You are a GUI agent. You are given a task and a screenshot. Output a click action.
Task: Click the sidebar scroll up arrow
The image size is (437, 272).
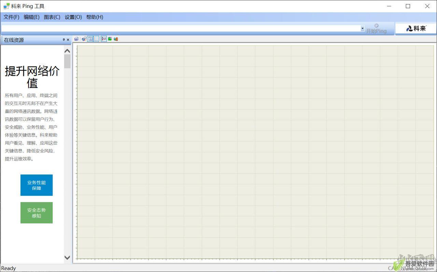[67, 51]
